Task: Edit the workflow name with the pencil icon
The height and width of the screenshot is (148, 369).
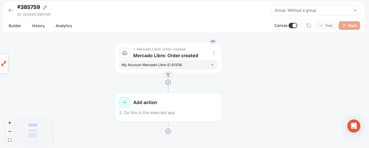Action: [x=45, y=7]
